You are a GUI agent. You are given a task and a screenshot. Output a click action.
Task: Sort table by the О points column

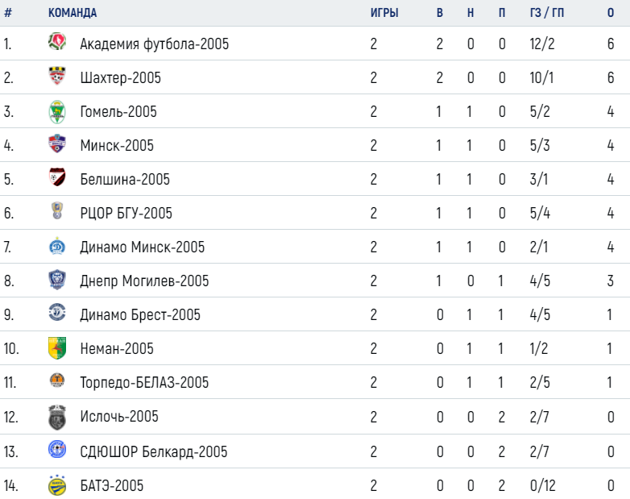click(611, 13)
